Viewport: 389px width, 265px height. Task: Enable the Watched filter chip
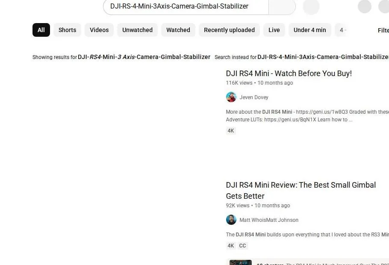tap(178, 30)
